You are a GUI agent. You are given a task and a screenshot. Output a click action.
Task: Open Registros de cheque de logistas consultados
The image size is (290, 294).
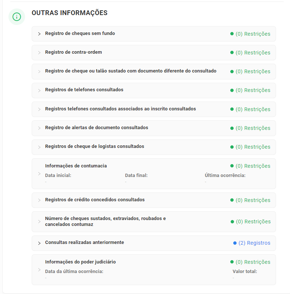click(95, 146)
